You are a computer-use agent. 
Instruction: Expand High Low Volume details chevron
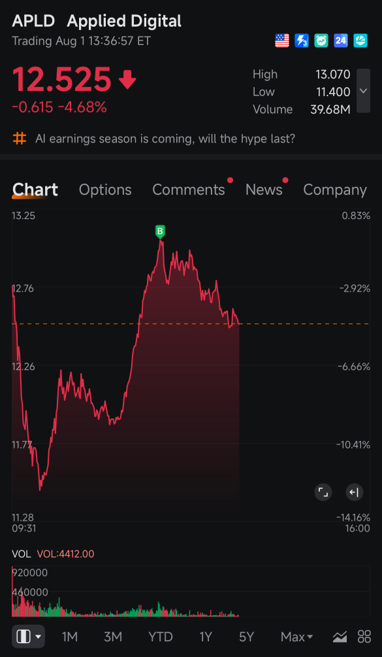point(363,91)
